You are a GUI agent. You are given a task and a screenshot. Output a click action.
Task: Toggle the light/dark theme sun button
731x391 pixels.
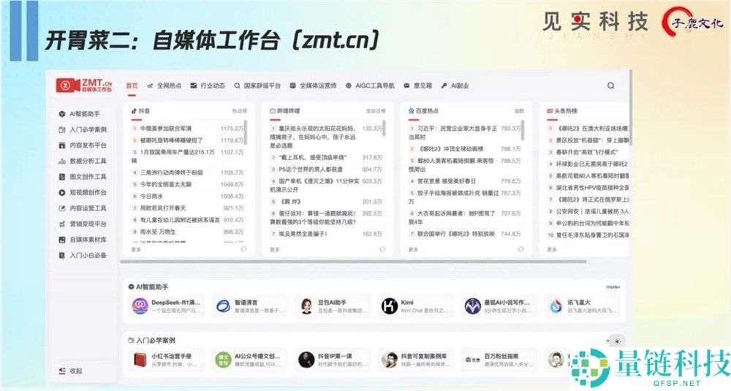point(617,341)
